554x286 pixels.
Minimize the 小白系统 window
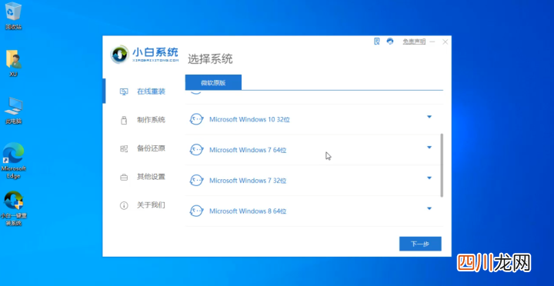pyautogui.click(x=432, y=42)
